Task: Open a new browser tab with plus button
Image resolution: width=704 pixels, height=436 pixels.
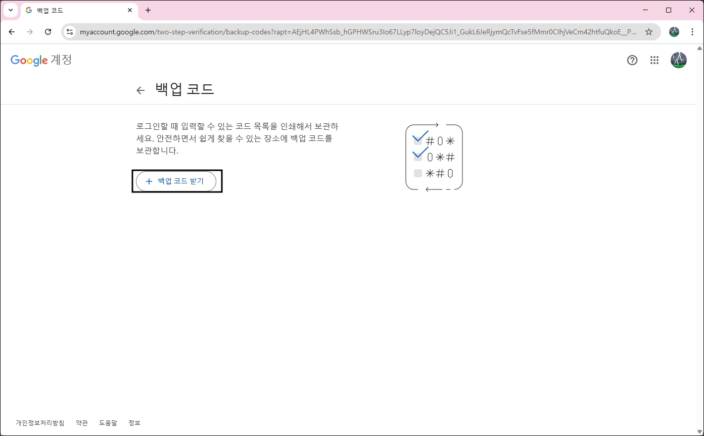Action: click(148, 10)
